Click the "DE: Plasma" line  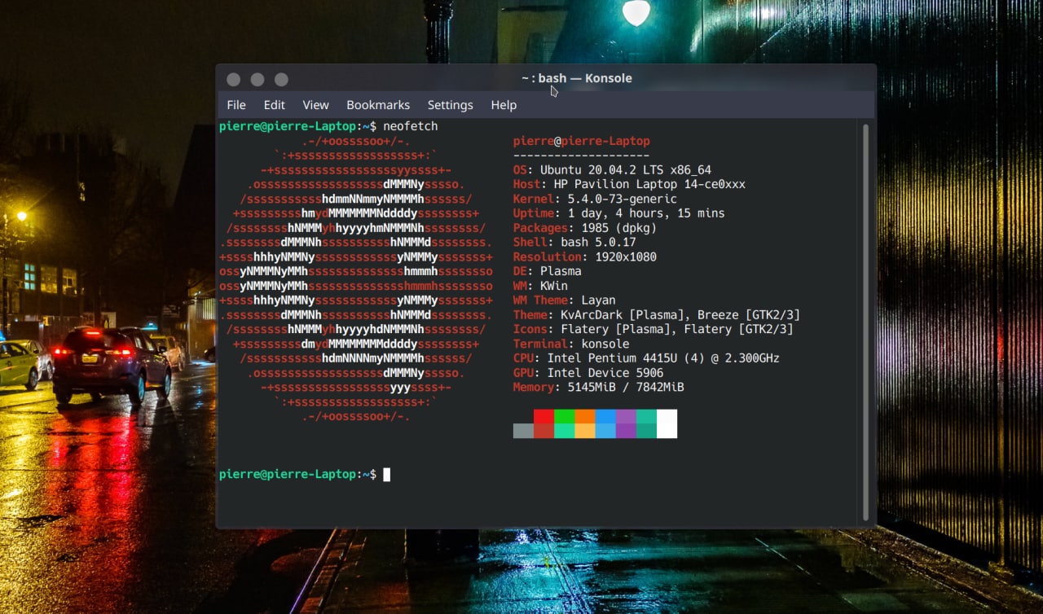(x=548, y=271)
